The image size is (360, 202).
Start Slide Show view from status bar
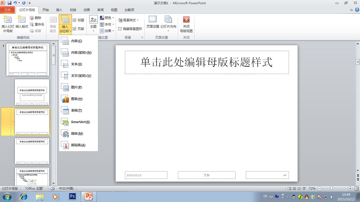pyautogui.click(x=304, y=189)
